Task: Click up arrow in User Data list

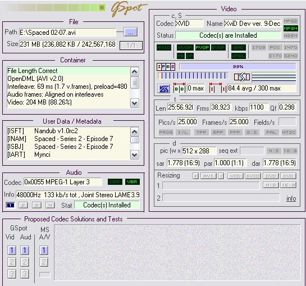Action: pos(134,132)
